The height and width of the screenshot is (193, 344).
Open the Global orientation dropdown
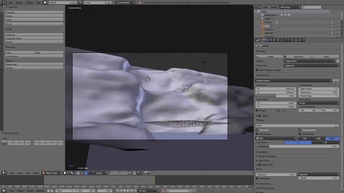[102, 173]
